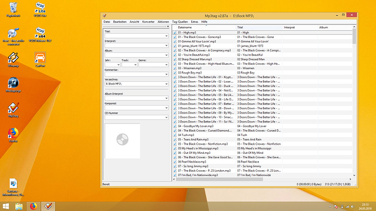Click the horizontal scroll left arrow

tap(174, 179)
